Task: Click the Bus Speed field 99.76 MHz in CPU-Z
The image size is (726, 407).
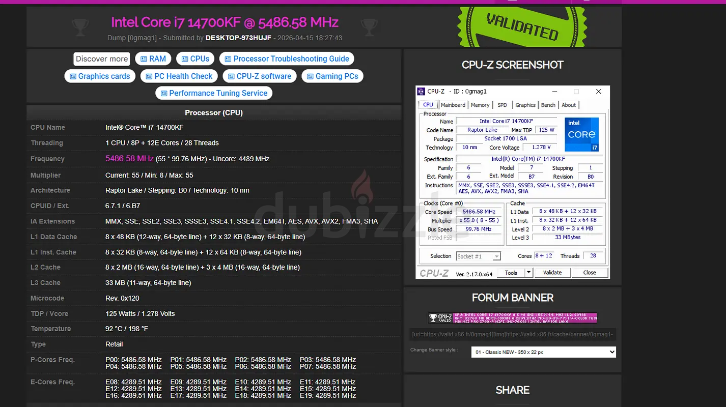Action: [x=479, y=229]
